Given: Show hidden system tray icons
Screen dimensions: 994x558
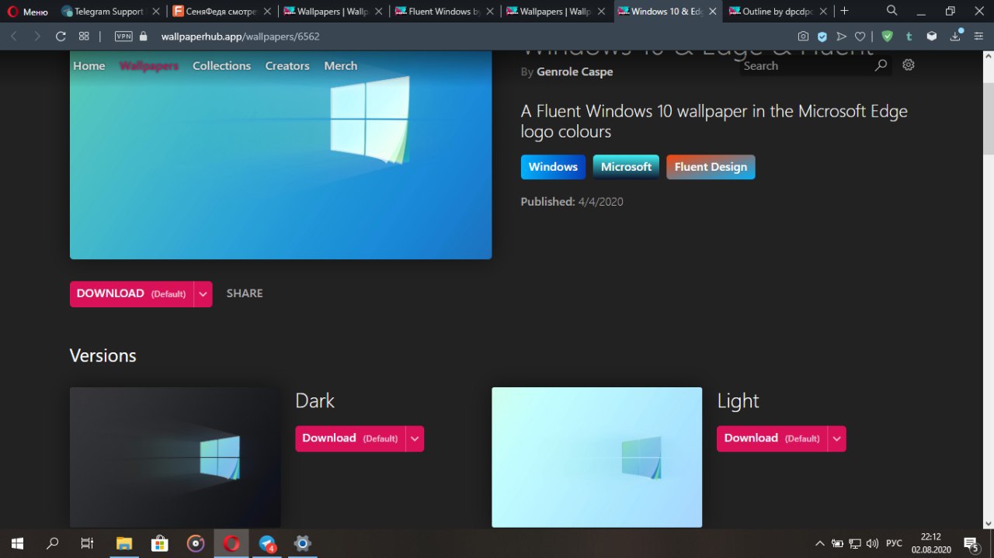Looking at the screenshot, I should point(819,543).
